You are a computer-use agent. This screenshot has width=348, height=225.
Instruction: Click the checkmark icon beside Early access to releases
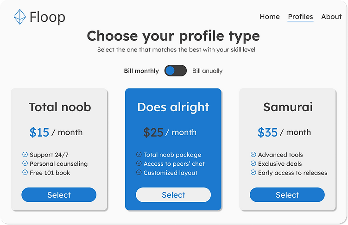[253, 172]
